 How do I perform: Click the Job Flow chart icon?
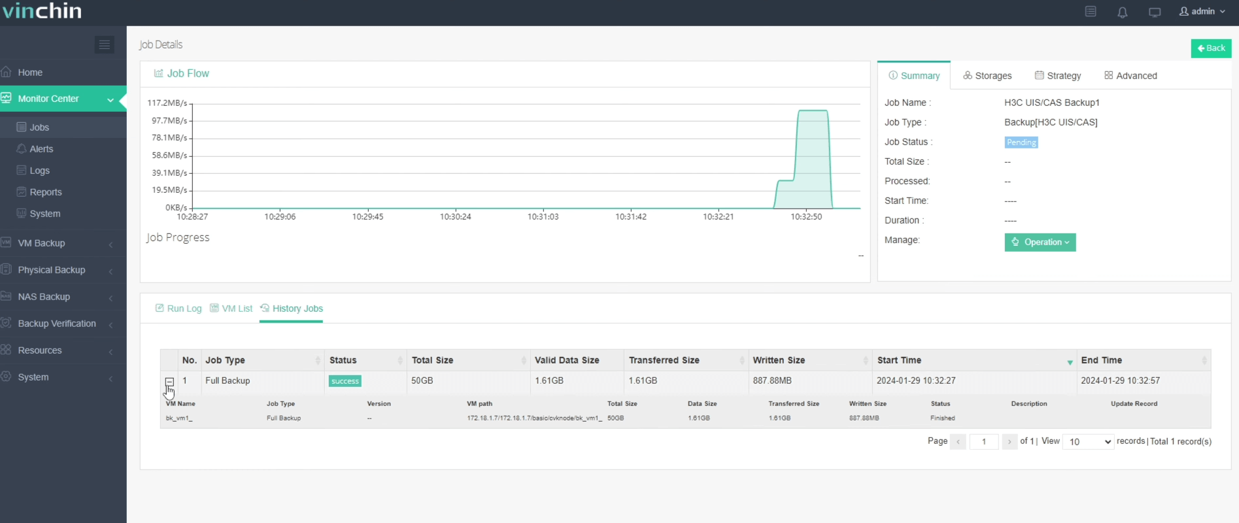[158, 73]
